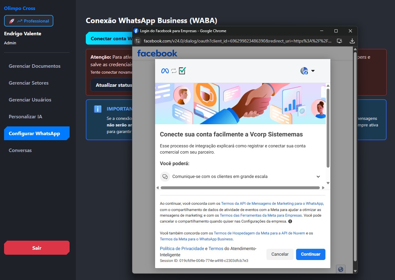
Task: Click the checkmark app icon beside Meta logo
Action: (x=182, y=71)
